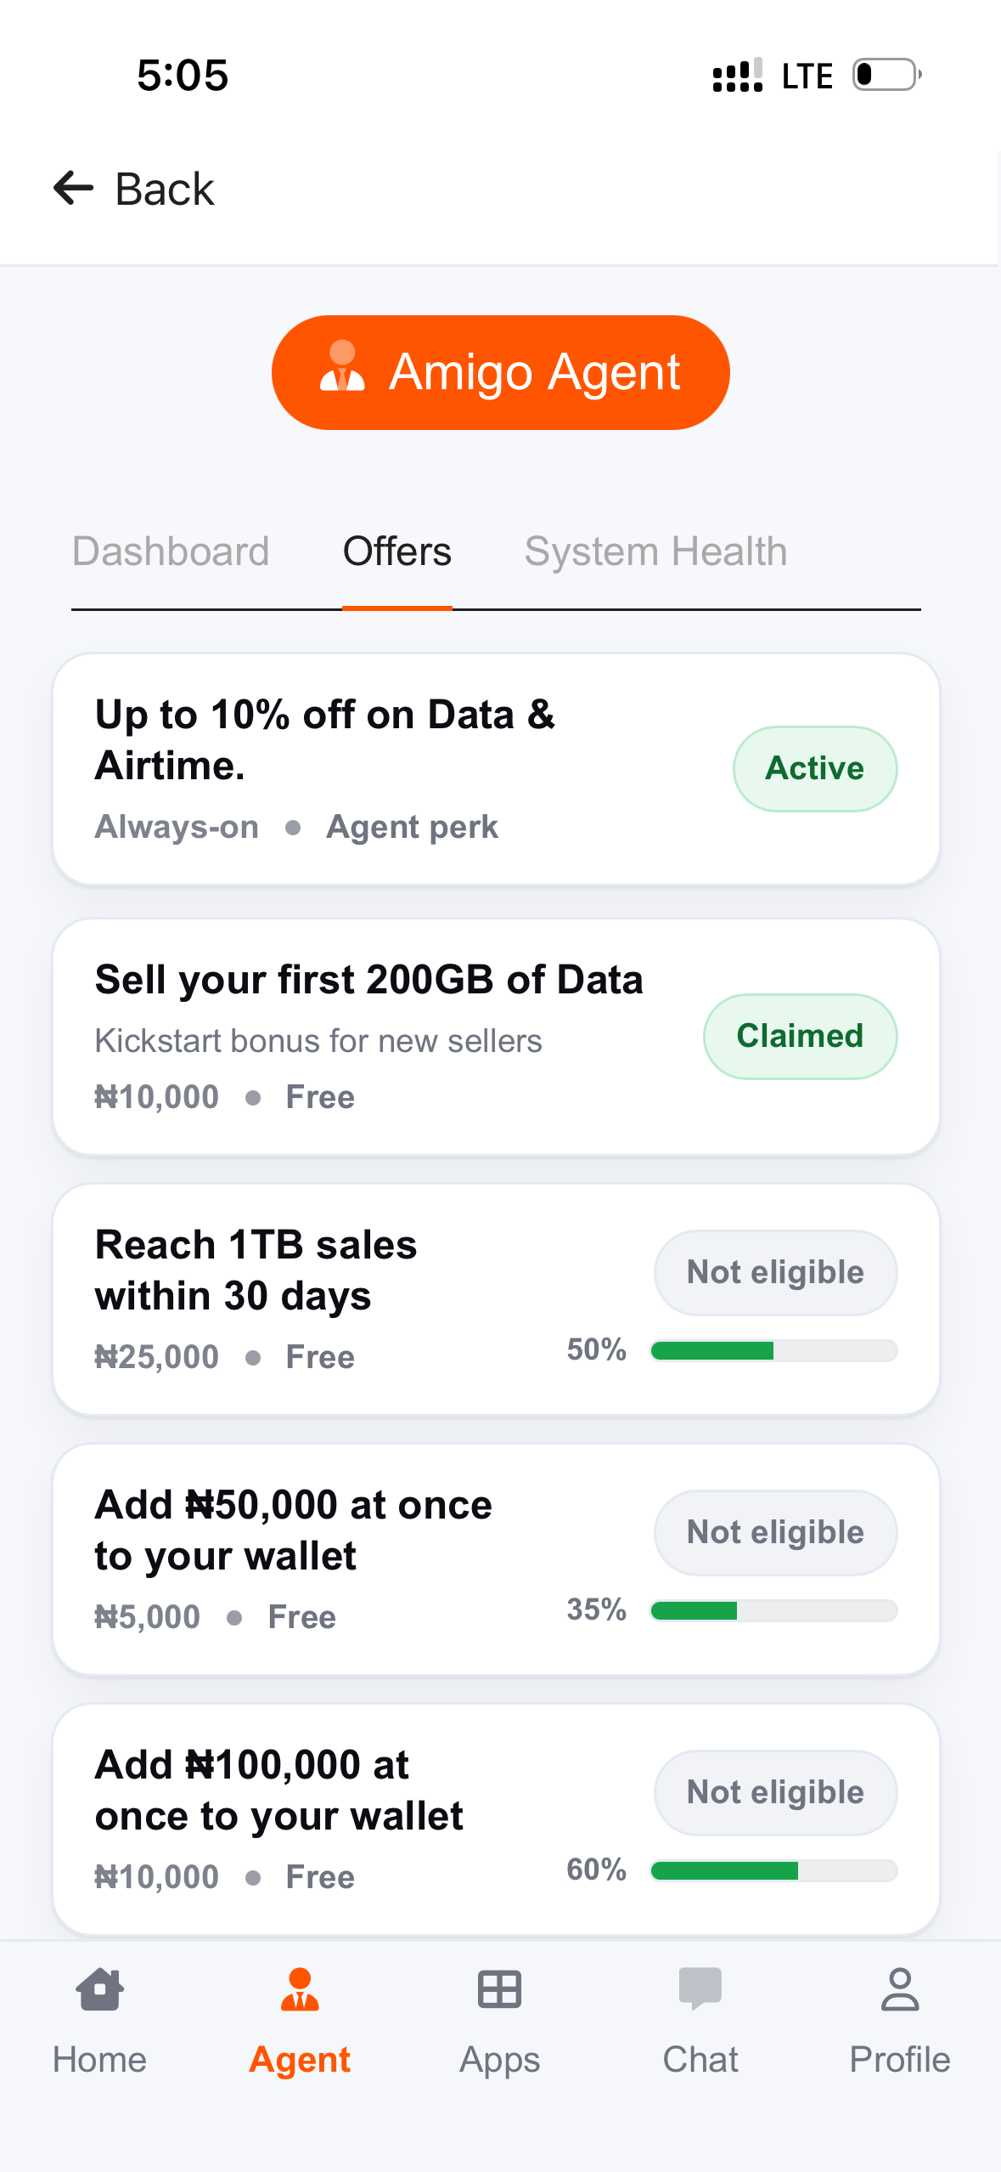The image size is (1001, 2172).
Task: Select the Offers tab
Action: coord(396,551)
